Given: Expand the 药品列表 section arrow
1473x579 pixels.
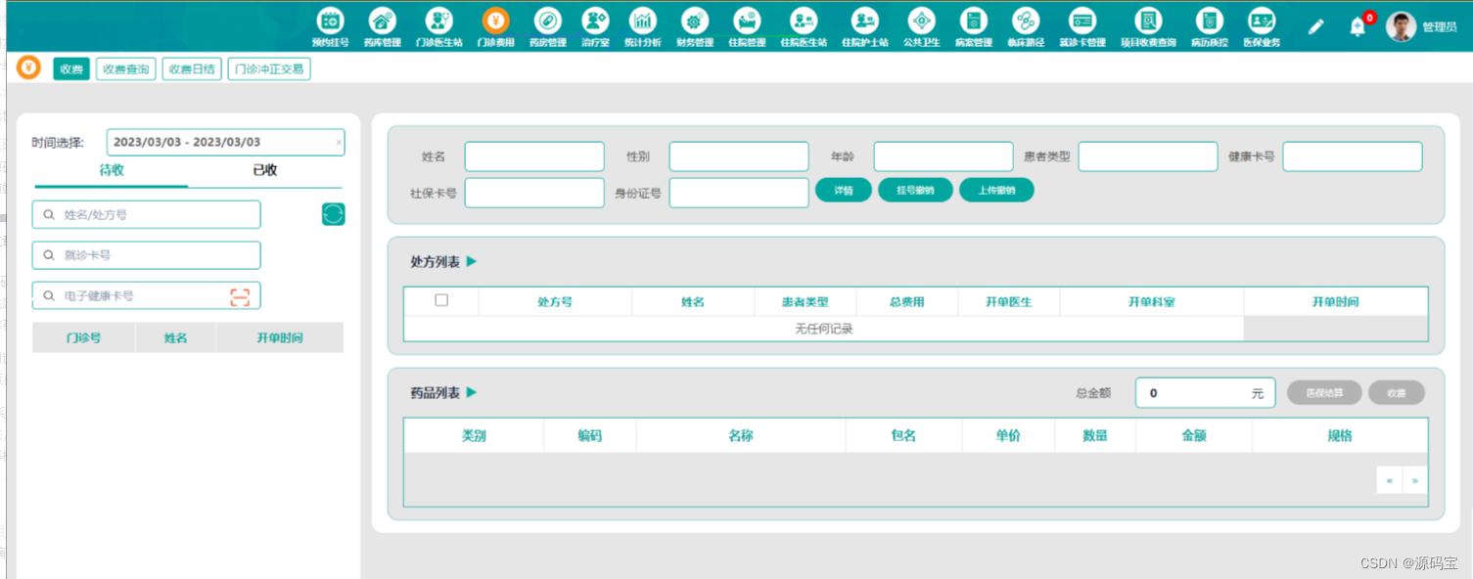Looking at the screenshot, I should tap(471, 392).
